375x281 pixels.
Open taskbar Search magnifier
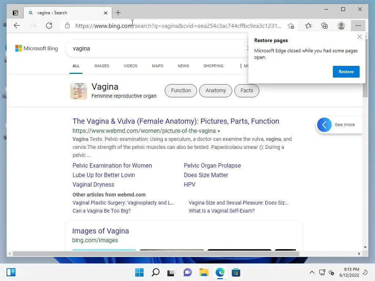pyautogui.click(x=155, y=272)
